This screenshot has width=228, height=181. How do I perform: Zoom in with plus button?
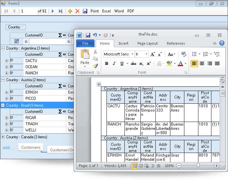217,166
